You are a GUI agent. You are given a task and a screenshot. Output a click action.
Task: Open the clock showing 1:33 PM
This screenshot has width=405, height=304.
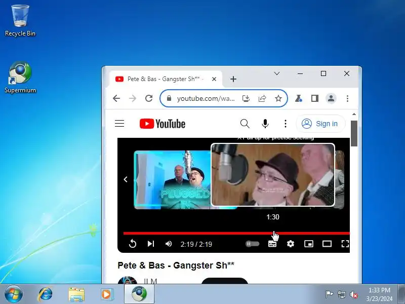click(x=379, y=294)
